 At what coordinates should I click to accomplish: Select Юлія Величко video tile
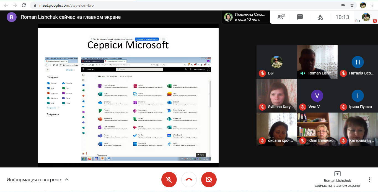click(317, 129)
